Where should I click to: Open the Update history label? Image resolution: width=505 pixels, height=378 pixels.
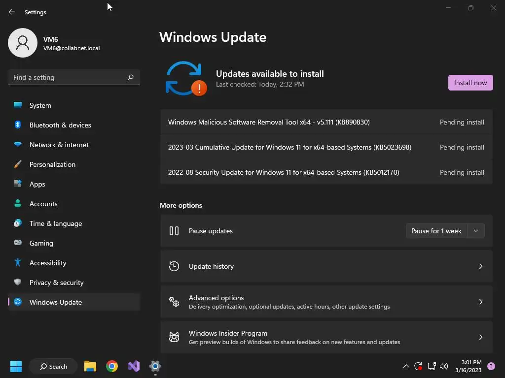[211, 266]
